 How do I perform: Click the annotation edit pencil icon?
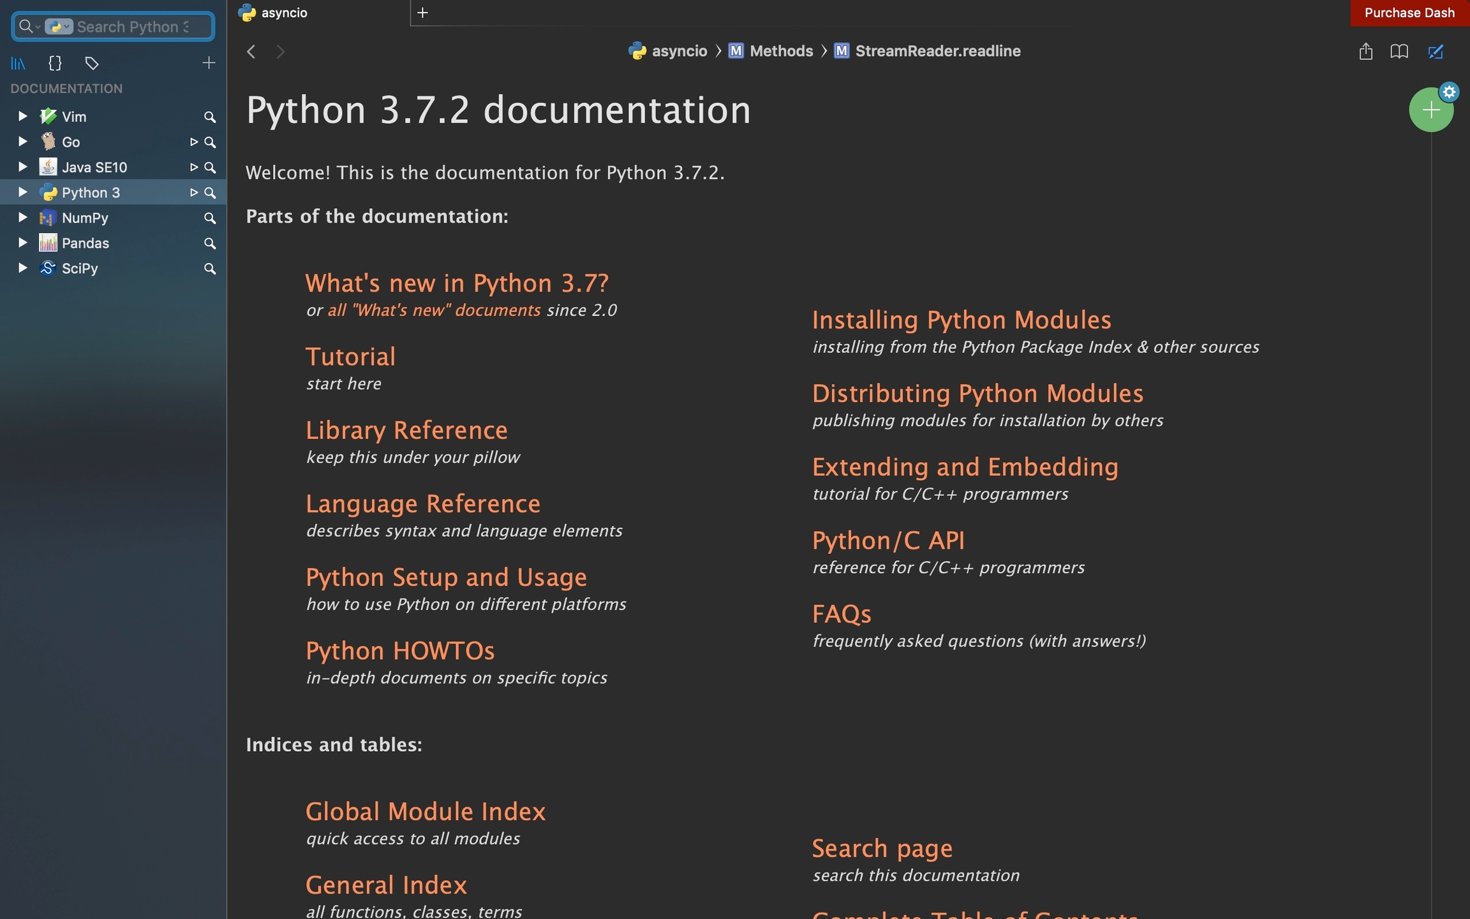1436,51
